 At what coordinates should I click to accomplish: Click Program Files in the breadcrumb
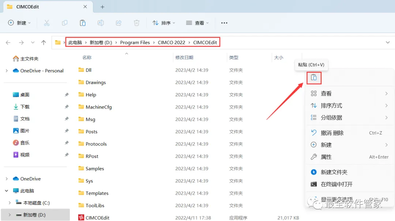(135, 43)
